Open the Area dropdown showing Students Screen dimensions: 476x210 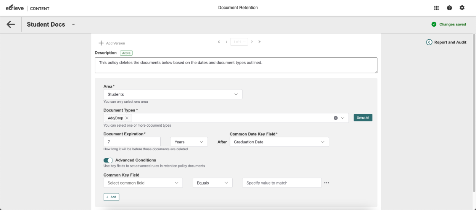pyautogui.click(x=173, y=94)
